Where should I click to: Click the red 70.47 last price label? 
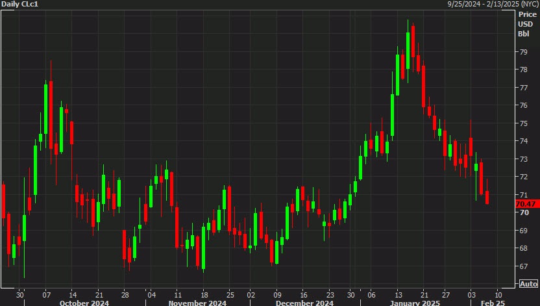click(x=527, y=203)
